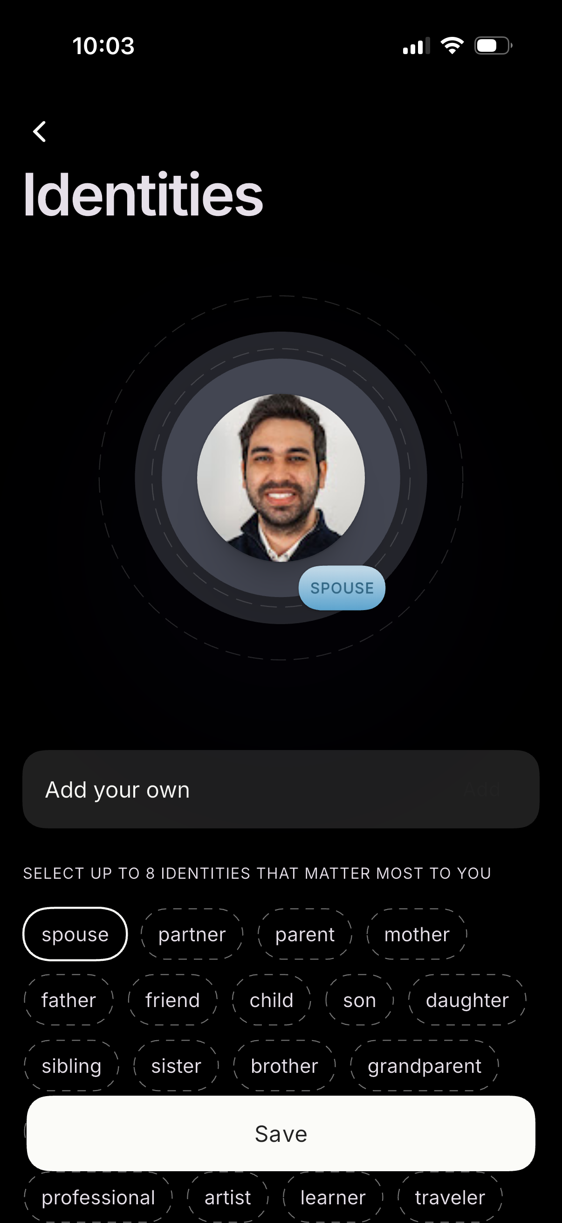This screenshot has width=562, height=1223.
Task: Deselect the spouse identity chip
Action: pos(75,934)
